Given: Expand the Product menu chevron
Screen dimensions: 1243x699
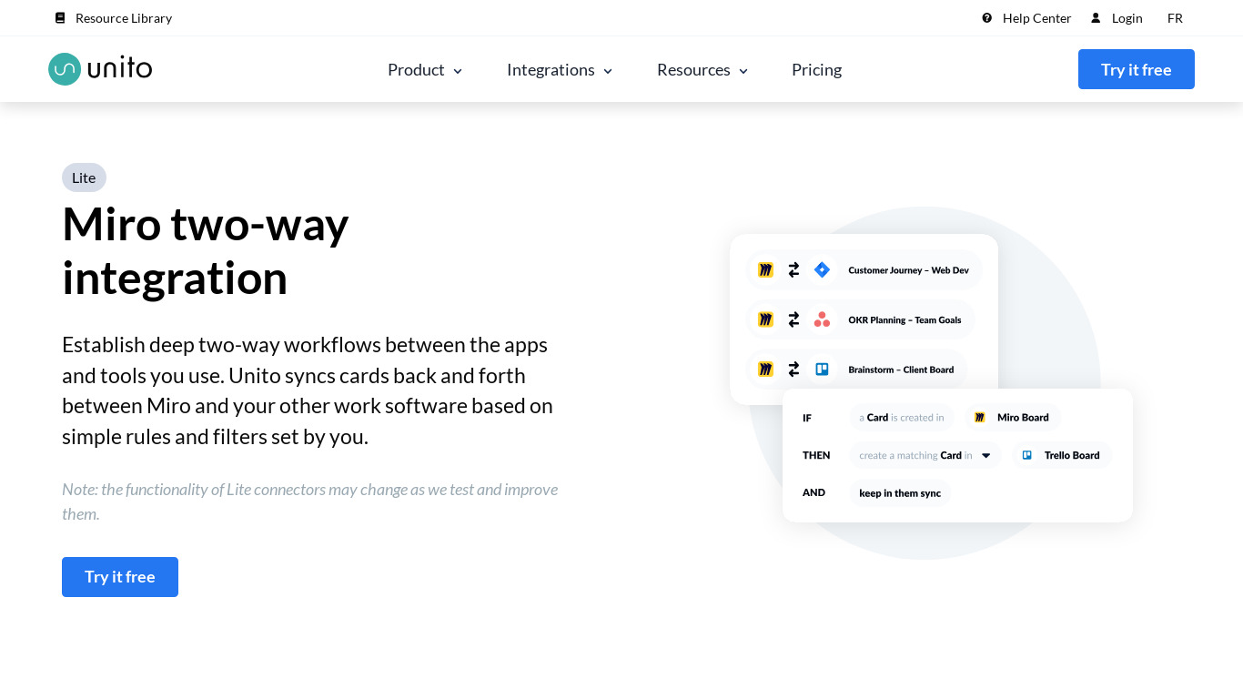Looking at the screenshot, I should (x=458, y=71).
